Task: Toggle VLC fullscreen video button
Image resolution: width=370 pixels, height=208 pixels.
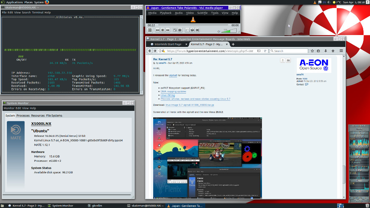Action: coord(175,30)
